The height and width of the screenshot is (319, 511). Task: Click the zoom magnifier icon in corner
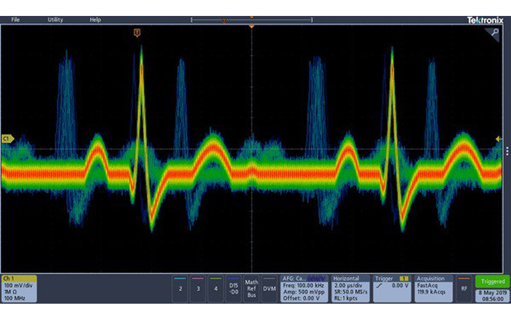pos(494,33)
